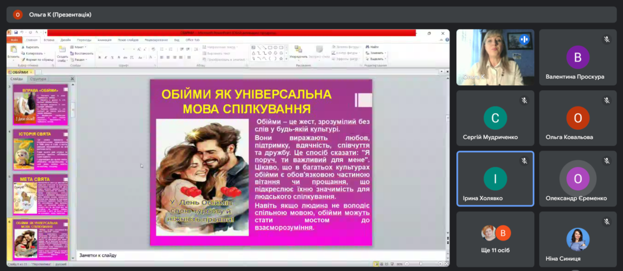Switch to the Structure (Структура) pane tab
This screenshot has width=623, height=271.
pyautogui.click(x=38, y=79)
